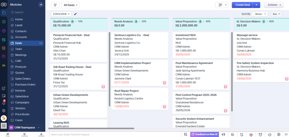The width and height of the screenshot is (289, 137).
Task: Open the Sort By None dropdown
Action: 260,14
